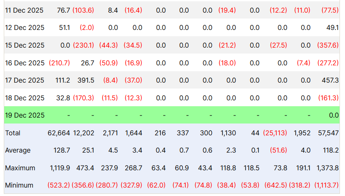Select the Minimum row label
Screen dimensions: 345x196
19,185
